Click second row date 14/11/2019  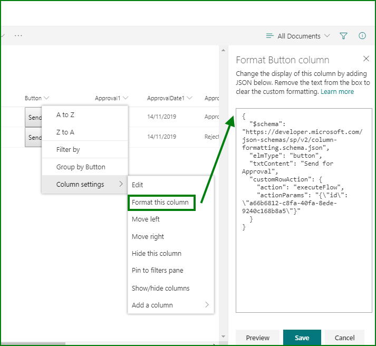pyautogui.click(x=161, y=137)
